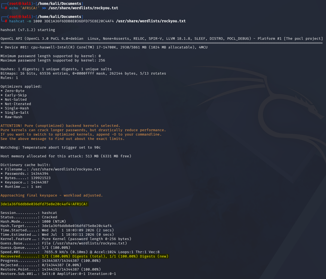Select 'Minimum password length supported by kernel: 0'
326x279 pixels.
[51, 56]
